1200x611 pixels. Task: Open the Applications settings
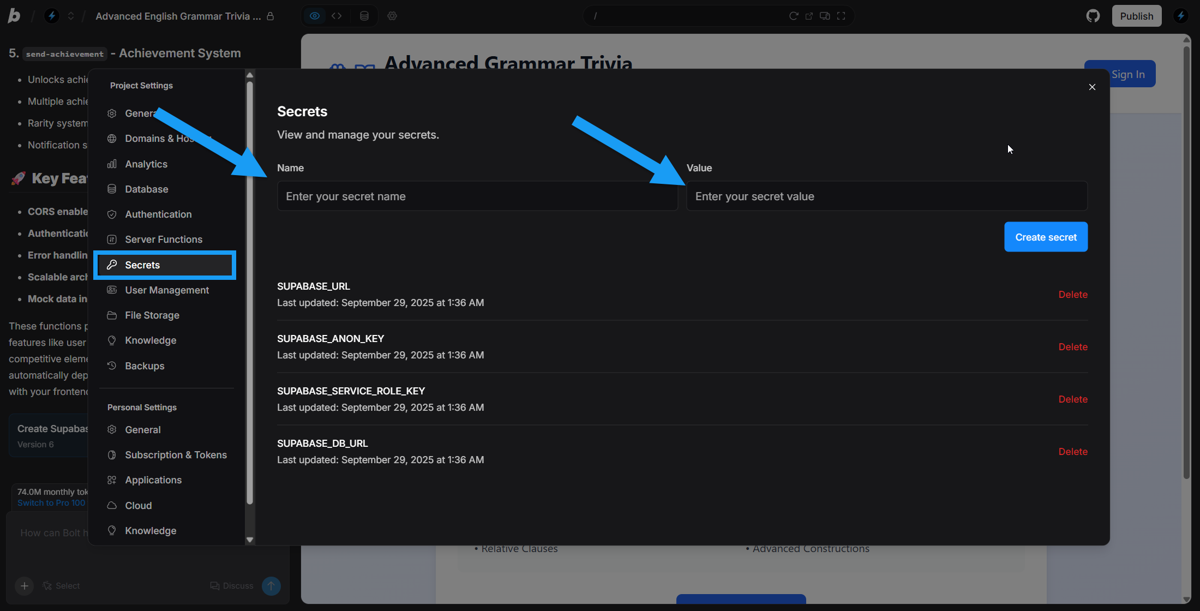tap(166, 480)
